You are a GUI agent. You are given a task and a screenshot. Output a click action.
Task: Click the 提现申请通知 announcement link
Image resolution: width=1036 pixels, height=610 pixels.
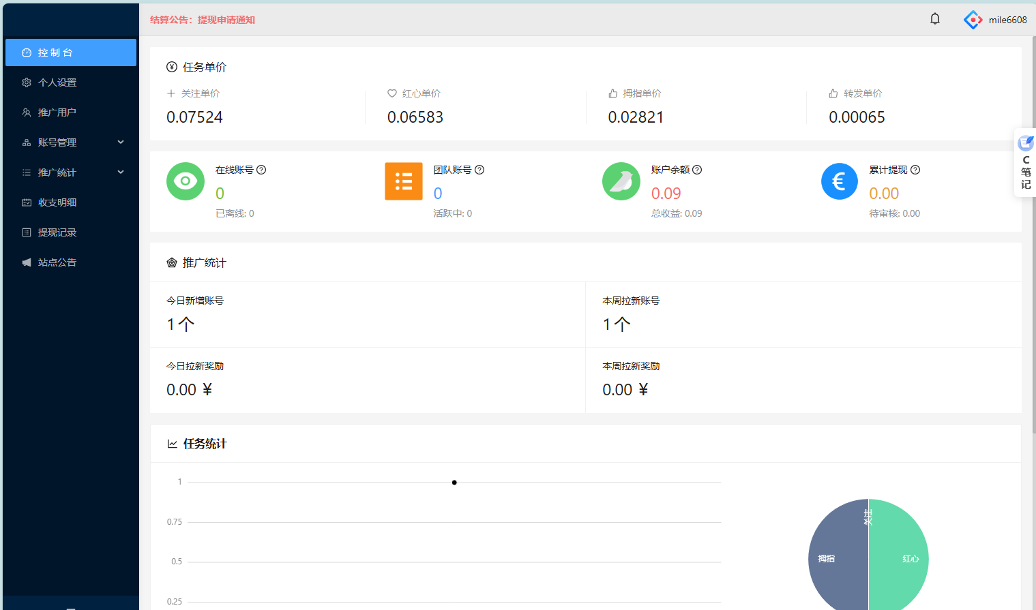(226, 20)
